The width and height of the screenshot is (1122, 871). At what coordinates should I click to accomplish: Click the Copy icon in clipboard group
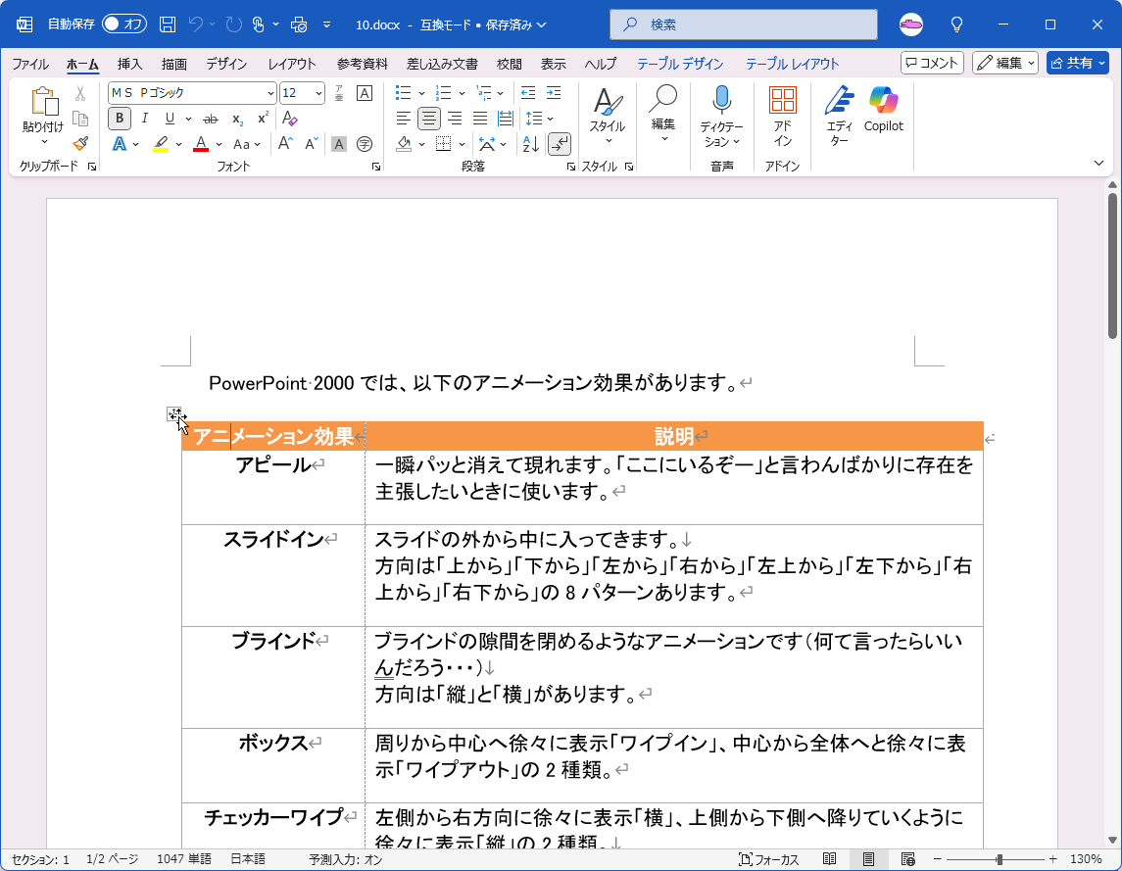click(x=80, y=119)
